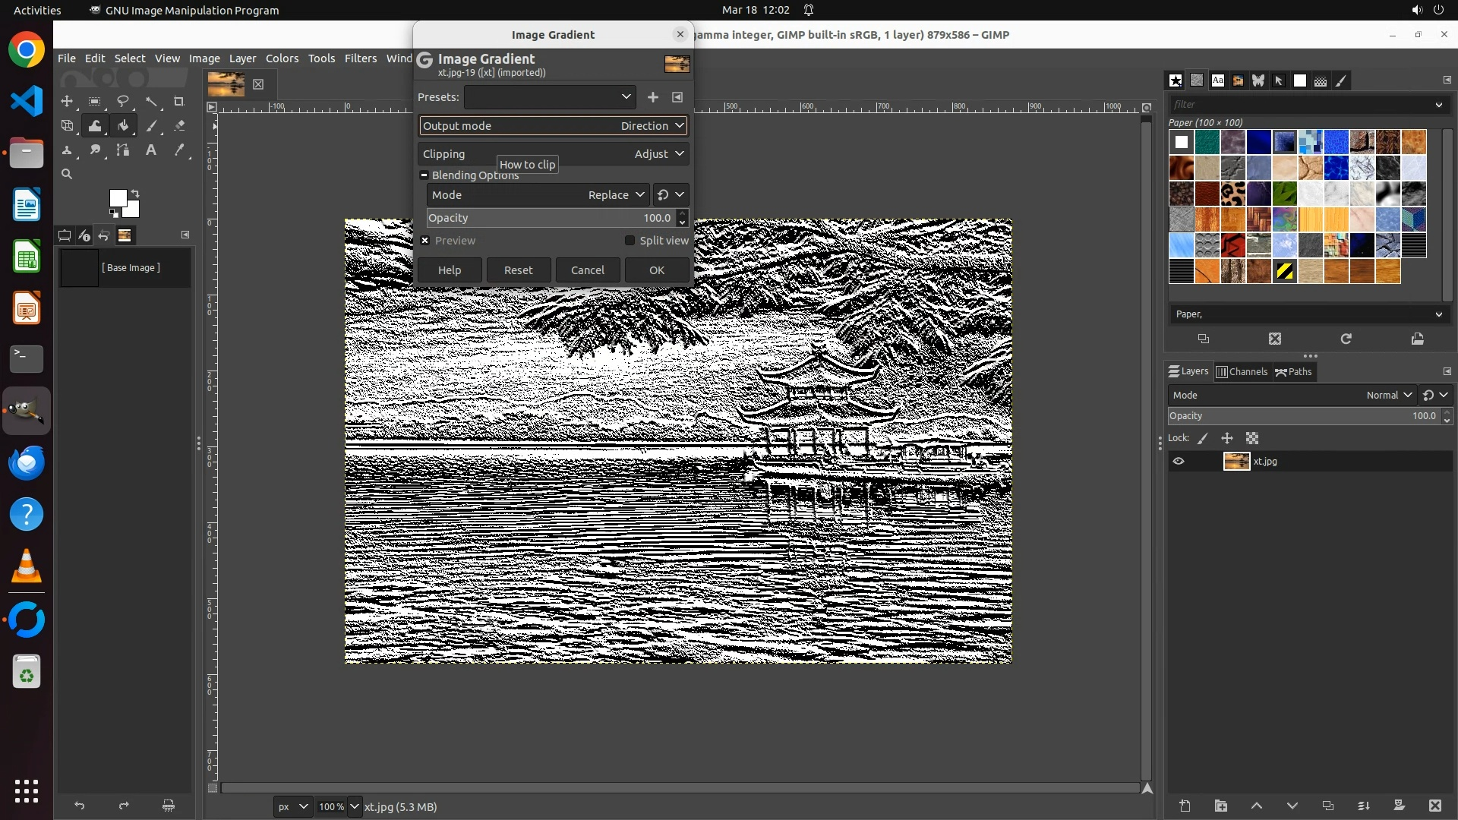Activate the Crop tool

179,101
